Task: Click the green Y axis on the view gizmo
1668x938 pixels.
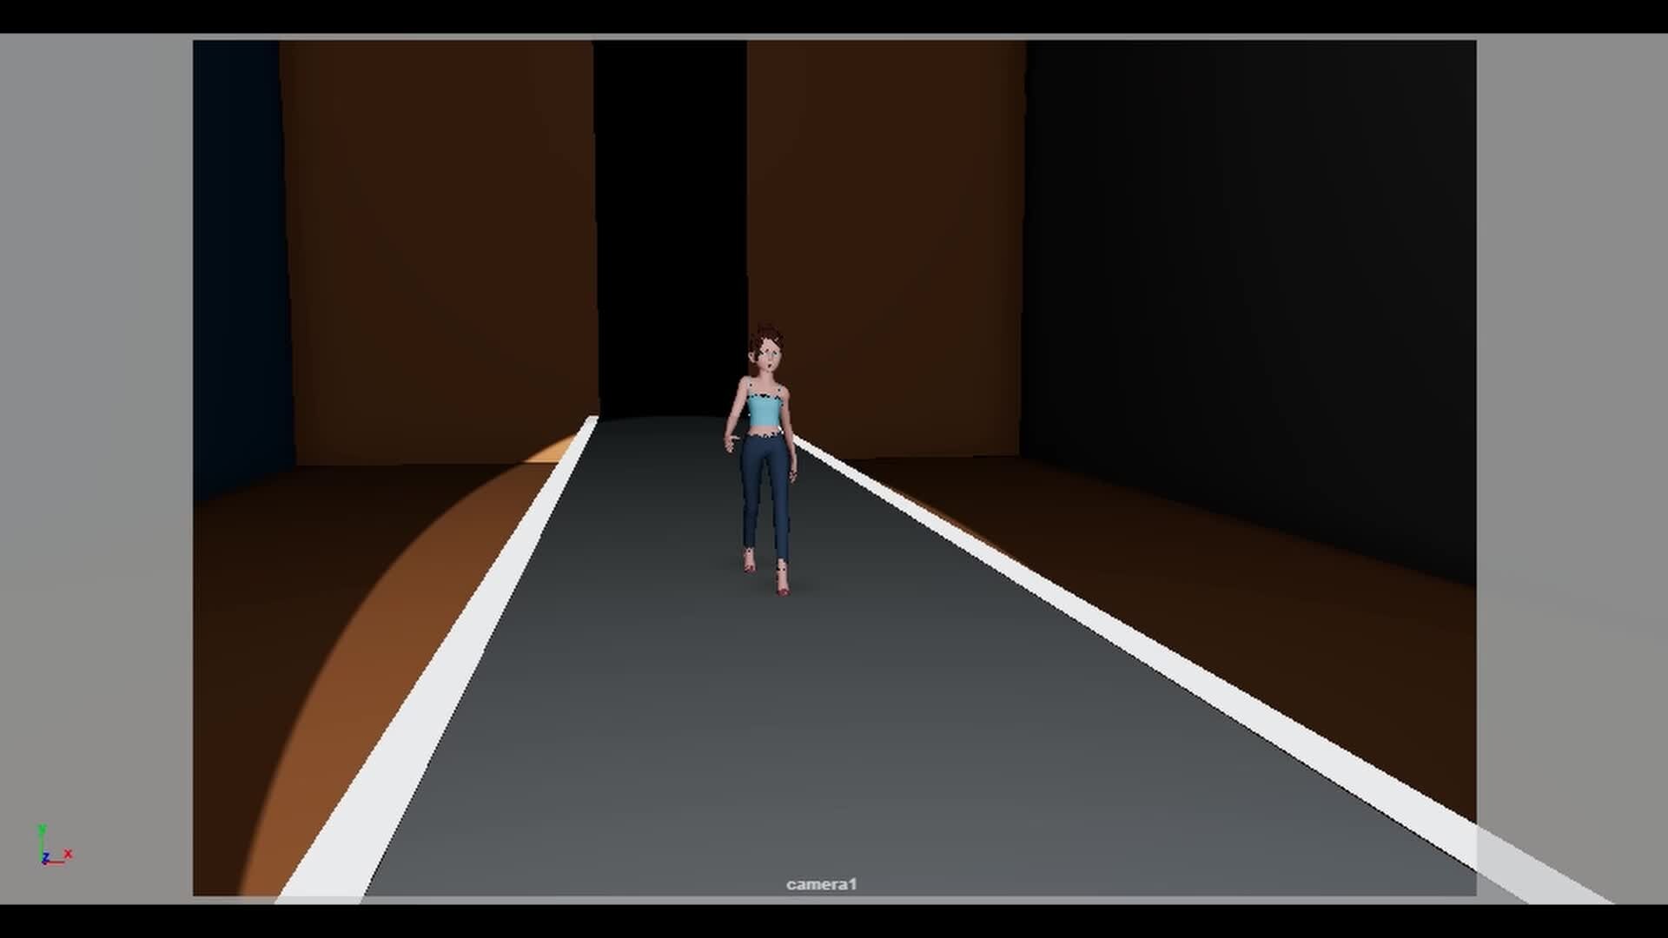Action: pyautogui.click(x=42, y=828)
